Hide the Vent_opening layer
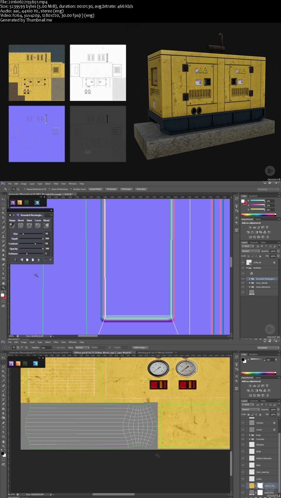281x498 pixels. [x=243, y=472]
